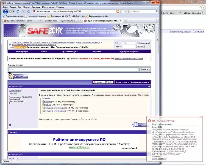Open new tab with the plus button
The width and height of the screenshot is (206, 165).
126,21
